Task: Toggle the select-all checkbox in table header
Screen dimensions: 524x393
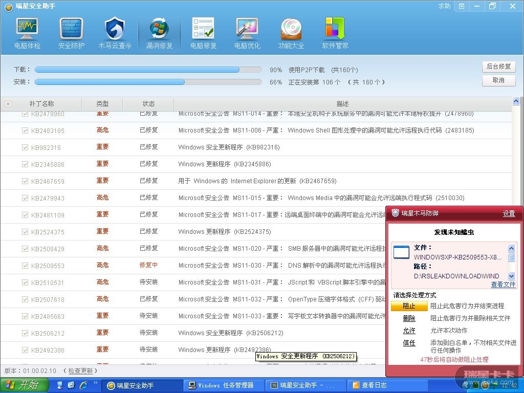Action: pos(8,104)
